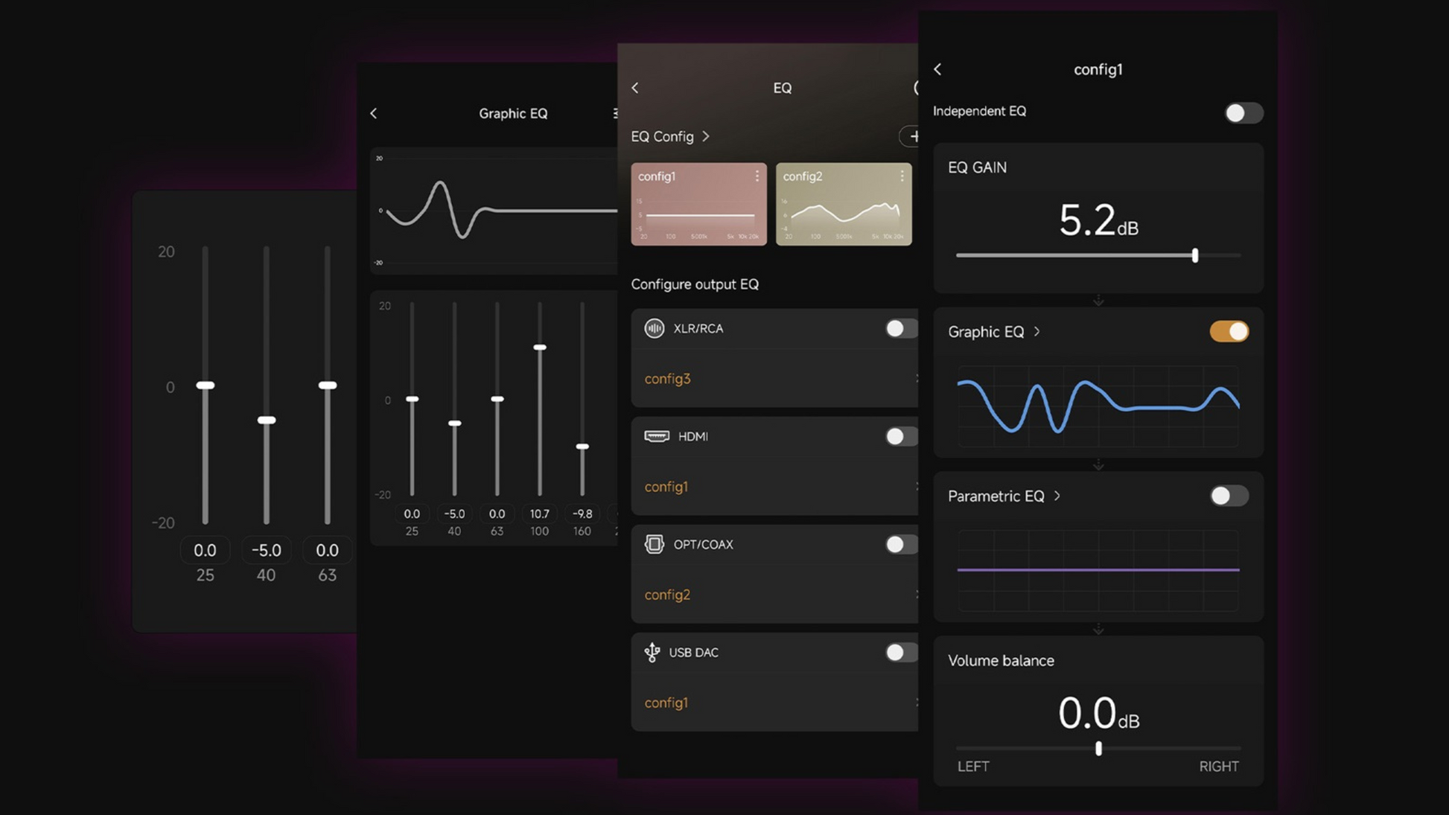Click the Graphic EQ blue curve preview
Viewport: 1449px width, 815px height.
[1098, 406]
